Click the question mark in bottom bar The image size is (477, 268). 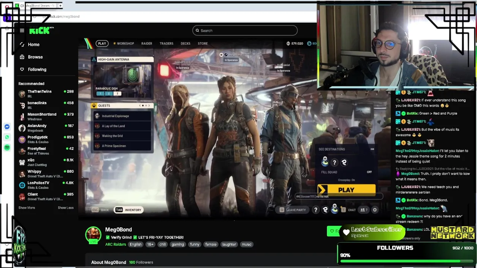pos(316,210)
